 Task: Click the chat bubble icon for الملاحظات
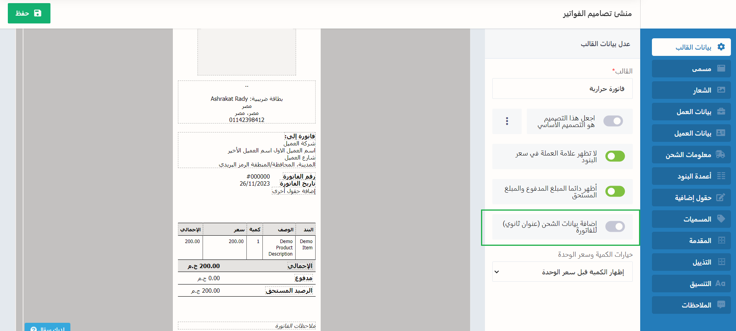point(721,305)
